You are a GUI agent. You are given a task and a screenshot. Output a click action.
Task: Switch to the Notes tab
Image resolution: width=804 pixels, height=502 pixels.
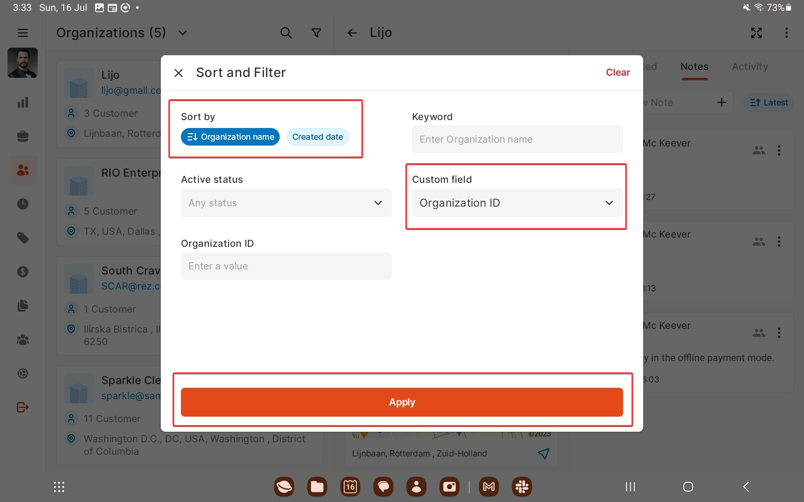(x=694, y=67)
